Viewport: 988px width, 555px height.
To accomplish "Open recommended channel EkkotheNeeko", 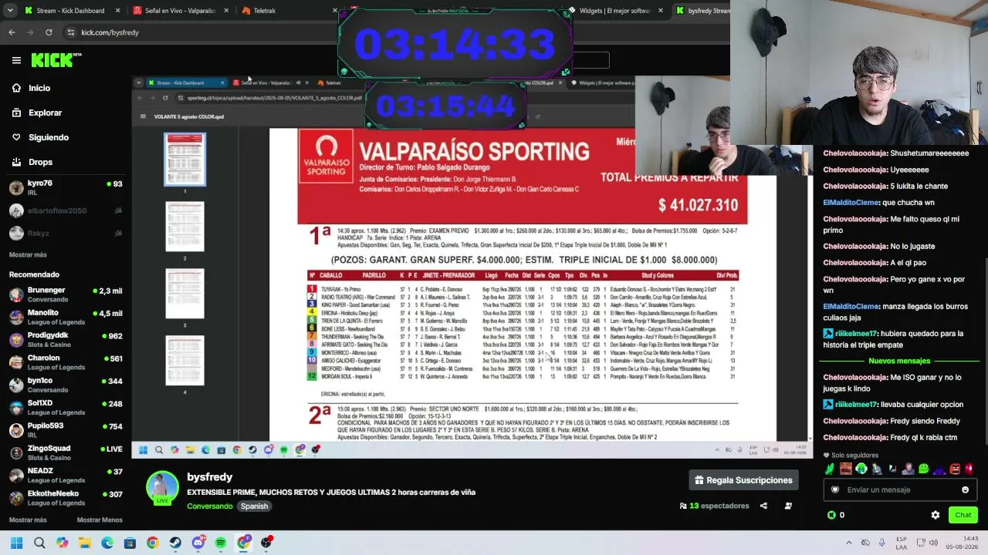I will pyautogui.click(x=65, y=497).
